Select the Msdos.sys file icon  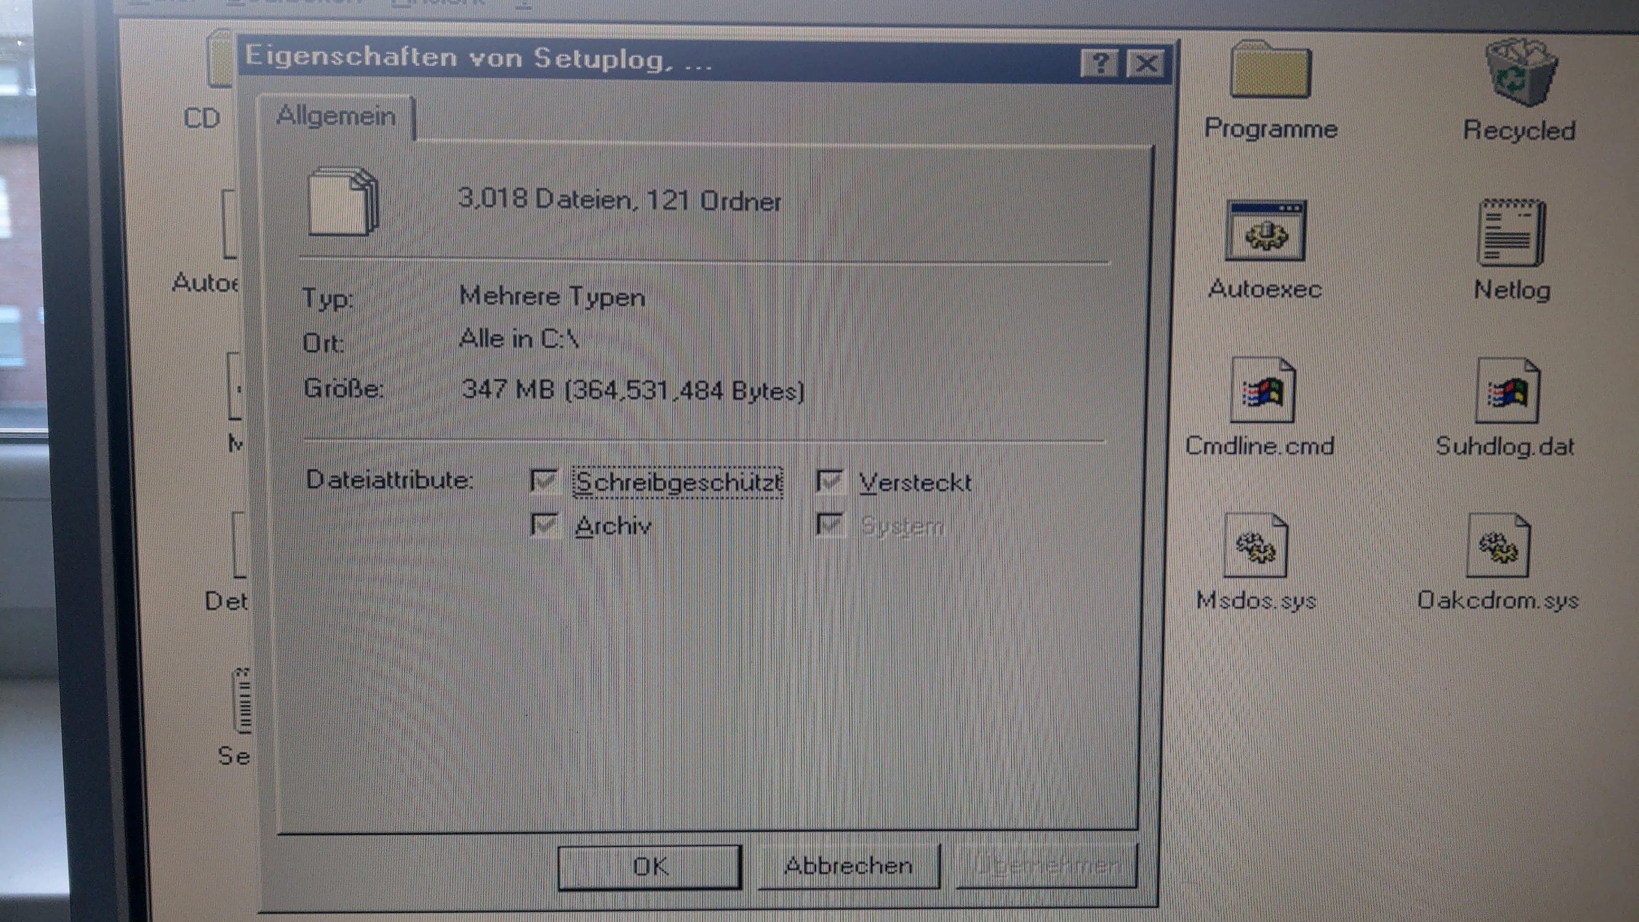click(1256, 545)
